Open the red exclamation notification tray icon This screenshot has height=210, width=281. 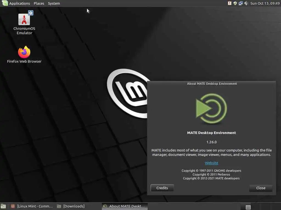click(230, 3)
